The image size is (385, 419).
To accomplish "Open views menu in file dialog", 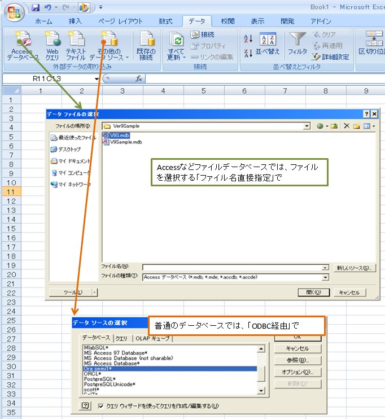I will 369,126.
